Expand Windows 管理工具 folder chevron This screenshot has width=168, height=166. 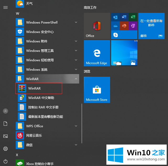(76, 51)
